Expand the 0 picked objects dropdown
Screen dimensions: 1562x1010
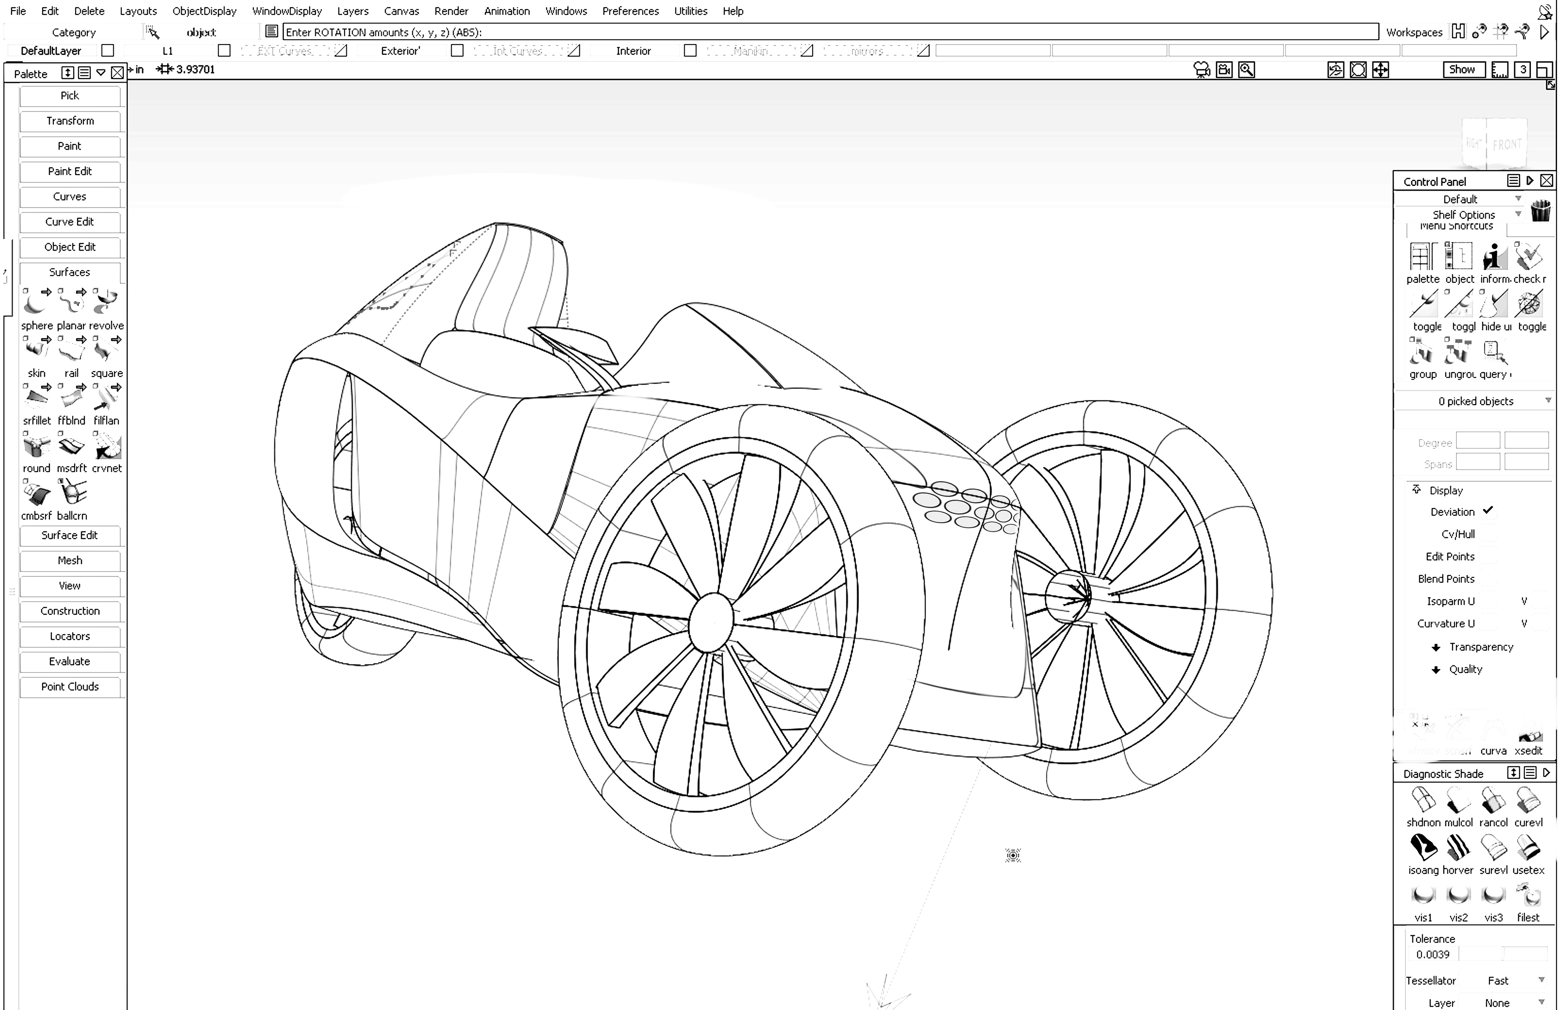(x=1475, y=401)
